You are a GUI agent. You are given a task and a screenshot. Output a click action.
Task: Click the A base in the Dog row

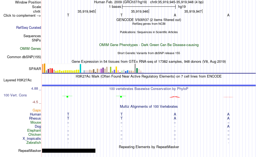228,127
